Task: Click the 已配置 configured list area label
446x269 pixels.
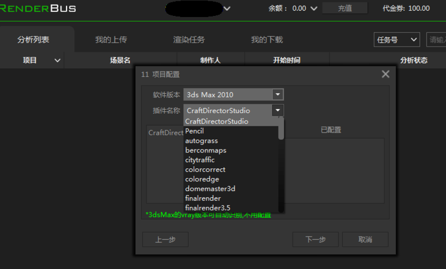Action: pos(331,130)
